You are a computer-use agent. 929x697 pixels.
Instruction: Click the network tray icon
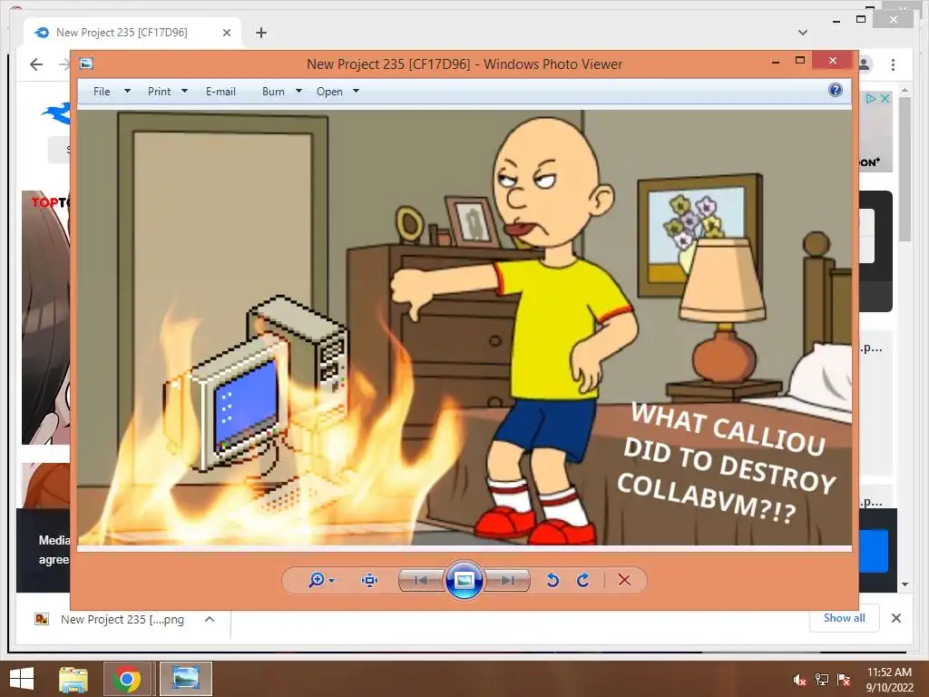(822, 680)
